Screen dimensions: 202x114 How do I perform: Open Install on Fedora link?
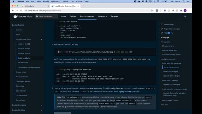24,53
